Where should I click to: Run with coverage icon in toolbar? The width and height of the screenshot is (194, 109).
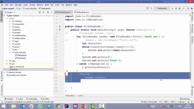pyautogui.click(x=180, y=8)
